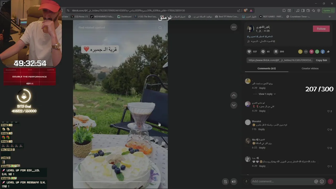The height and width of the screenshot is (189, 336).
Task: Expand View 1 reply thread
Action: (267, 94)
